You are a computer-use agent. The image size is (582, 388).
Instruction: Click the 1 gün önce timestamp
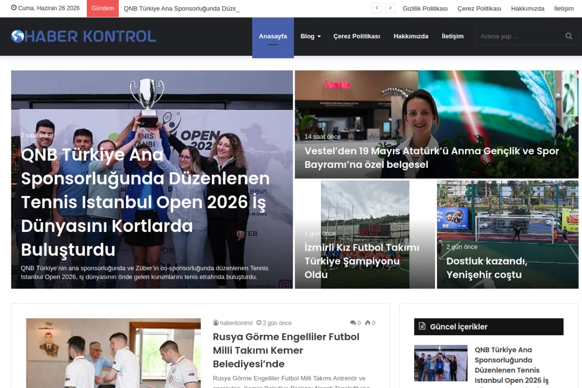pyautogui.click(x=320, y=233)
